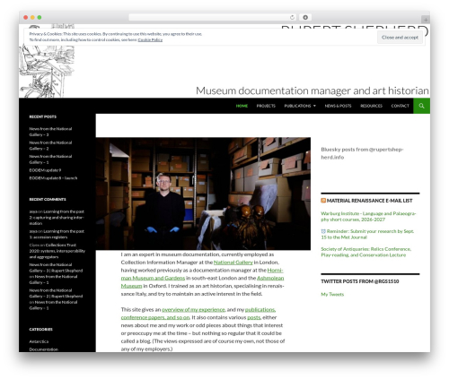
Task: Click the Recent Comments sidebar heading
Action: (48, 199)
